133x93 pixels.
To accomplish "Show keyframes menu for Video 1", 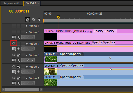I will coord(19,83).
